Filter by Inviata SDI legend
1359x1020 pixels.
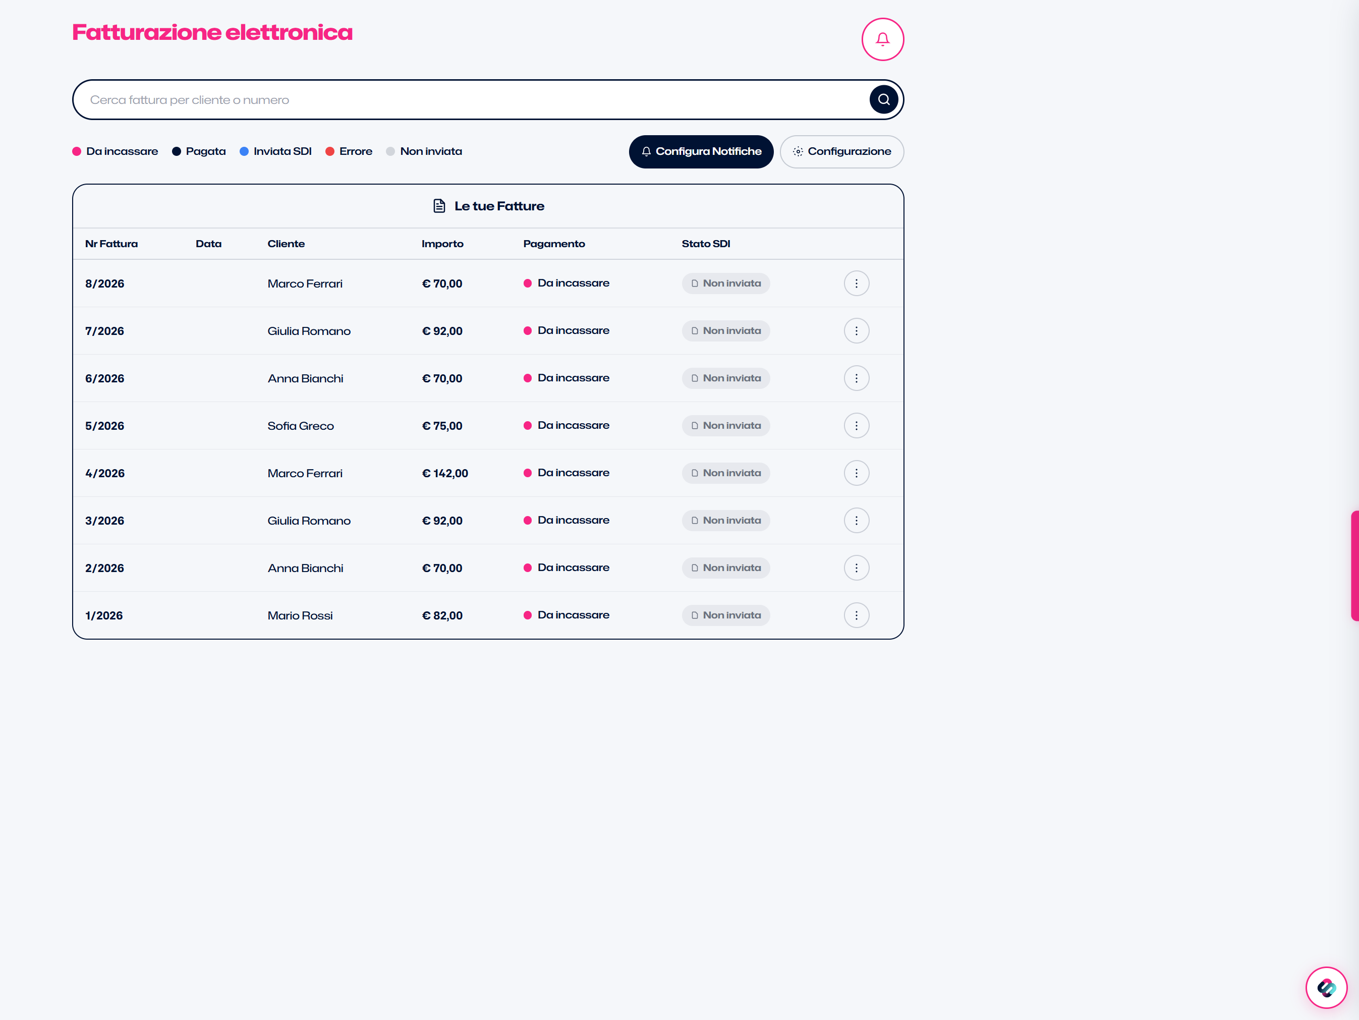(276, 151)
